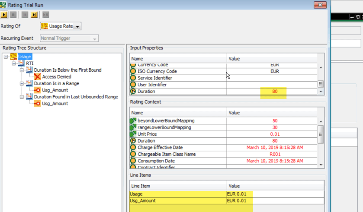363x212 pixels.
Task: Click the Duration clock icon in Input Properties
Action: (x=134, y=92)
